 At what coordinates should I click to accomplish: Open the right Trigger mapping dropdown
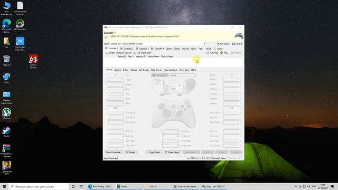coord(232,80)
